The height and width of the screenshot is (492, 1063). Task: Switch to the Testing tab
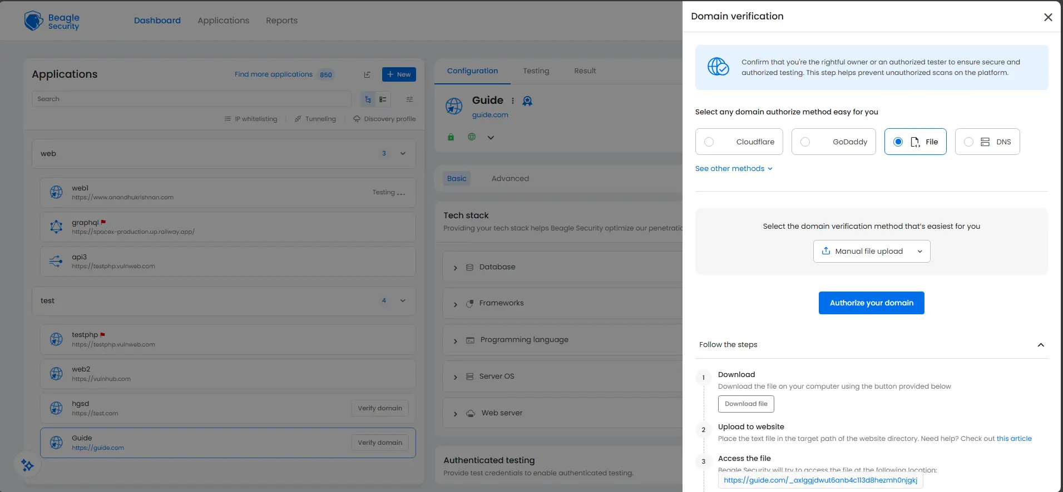536,71
